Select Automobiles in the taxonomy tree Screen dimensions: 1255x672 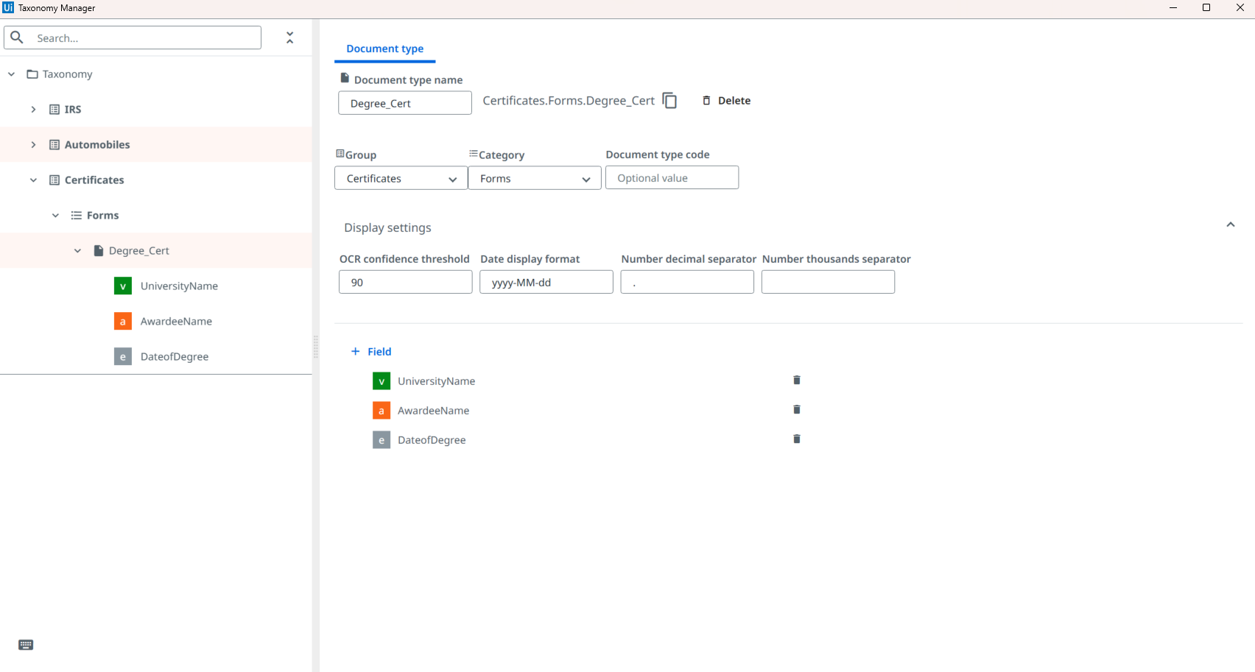[x=97, y=144]
